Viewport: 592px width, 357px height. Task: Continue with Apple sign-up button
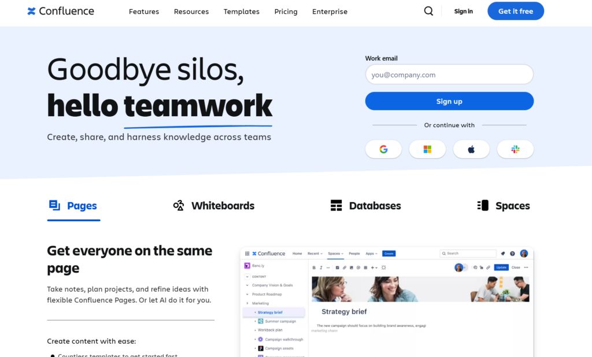tap(471, 150)
